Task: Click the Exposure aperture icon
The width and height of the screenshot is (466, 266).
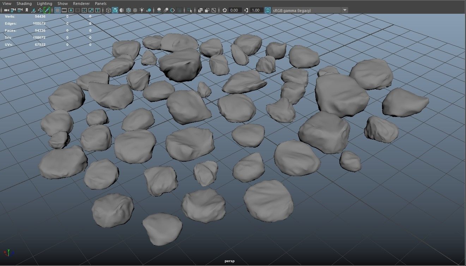Action: pyautogui.click(x=224, y=10)
